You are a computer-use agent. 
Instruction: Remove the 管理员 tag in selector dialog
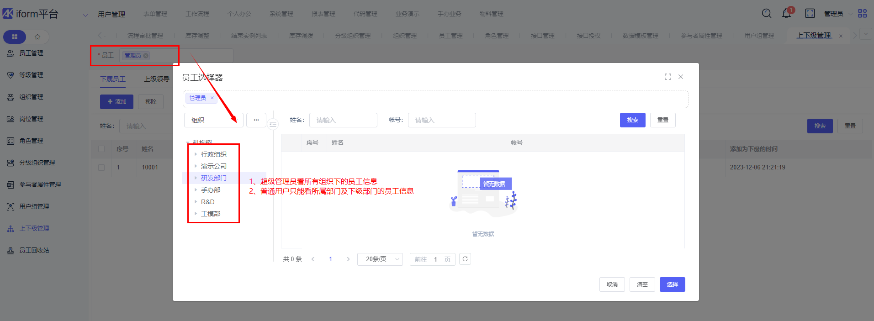212,98
